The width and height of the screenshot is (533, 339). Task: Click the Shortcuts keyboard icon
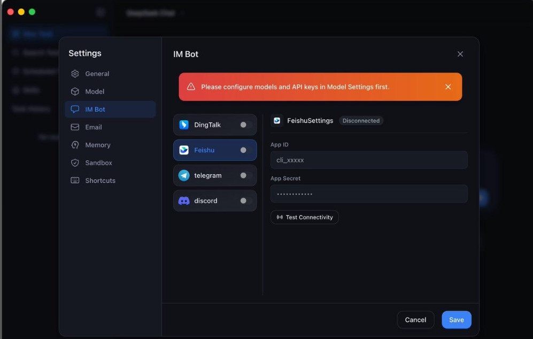[75, 180]
